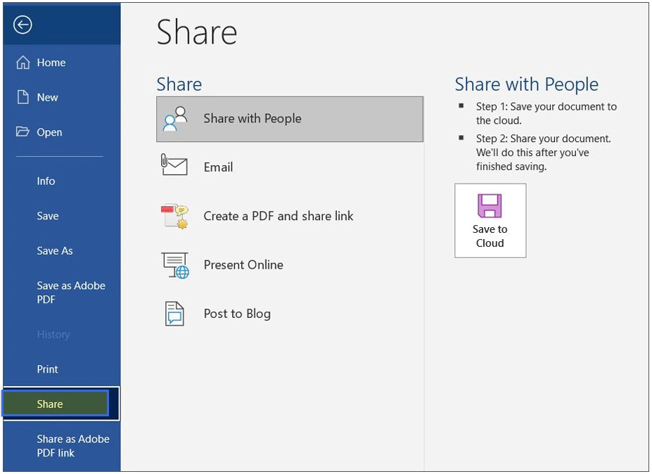Click 'Step 2: Share your document' text

[x=544, y=153]
